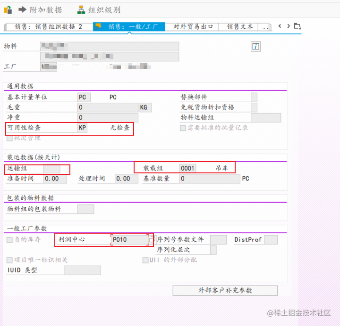This screenshot has width=340, height=326.
Task: Open the search help for 利润中心
Action: pos(152,239)
